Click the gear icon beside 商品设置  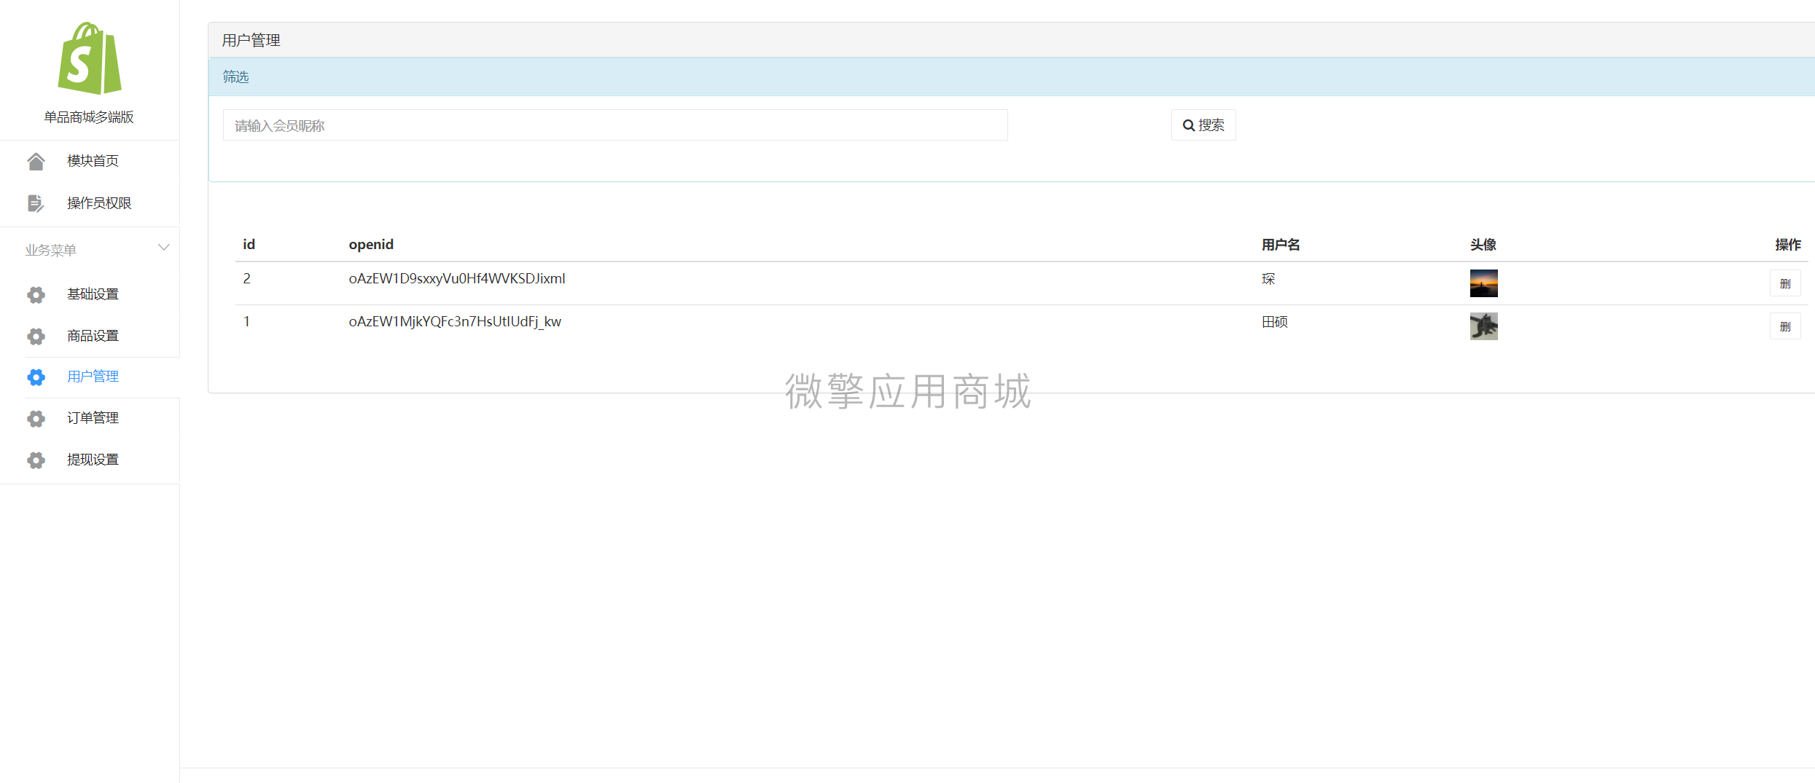(36, 336)
